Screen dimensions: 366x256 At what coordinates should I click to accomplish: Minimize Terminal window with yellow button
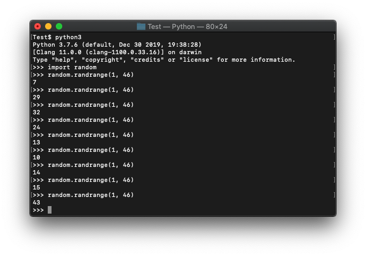(48, 26)
